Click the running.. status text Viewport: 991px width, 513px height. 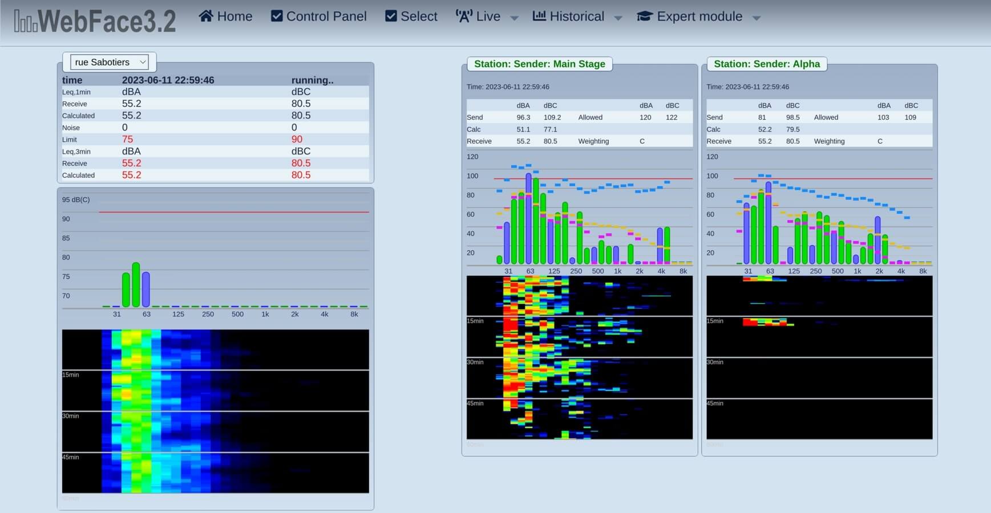(x=312, y=80)
